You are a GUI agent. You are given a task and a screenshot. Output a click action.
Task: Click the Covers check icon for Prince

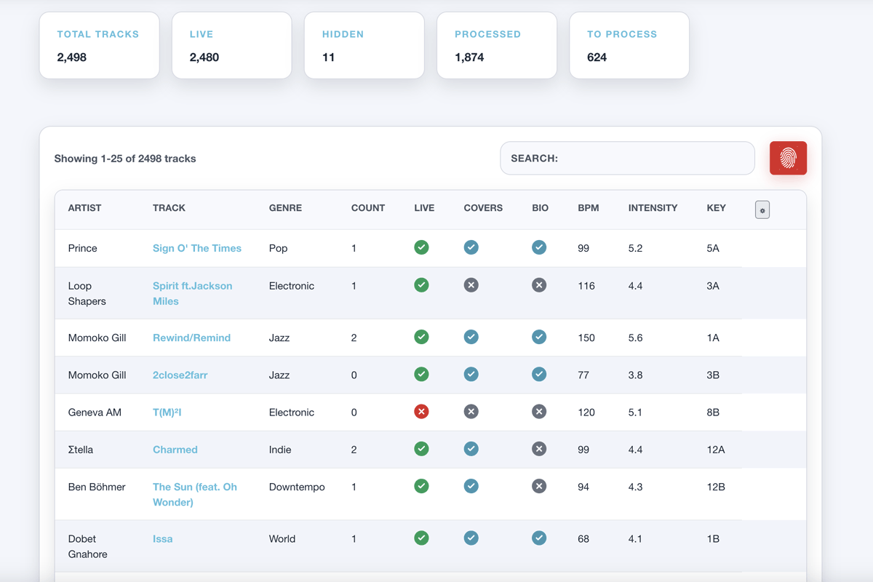click(471, 247)
